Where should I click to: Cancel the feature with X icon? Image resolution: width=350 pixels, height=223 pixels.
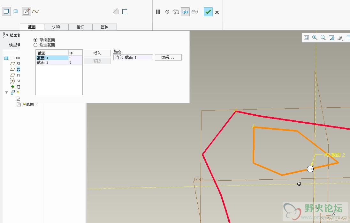217,12
